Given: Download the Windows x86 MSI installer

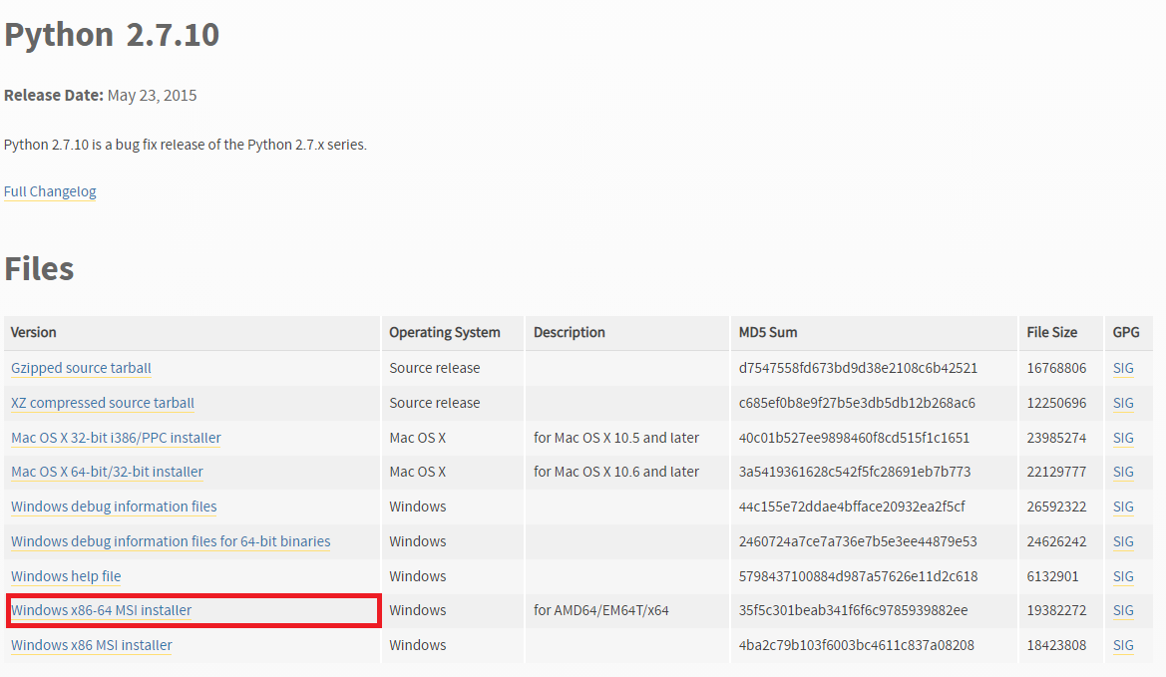Looking at the screenshot, I should [x=92, y=645].
